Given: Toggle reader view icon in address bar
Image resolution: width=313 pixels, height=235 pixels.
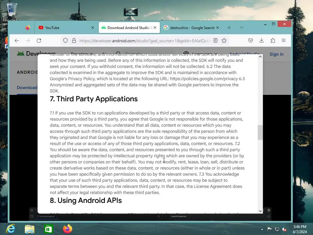Looking at the screenshot, I should point(215,41).
